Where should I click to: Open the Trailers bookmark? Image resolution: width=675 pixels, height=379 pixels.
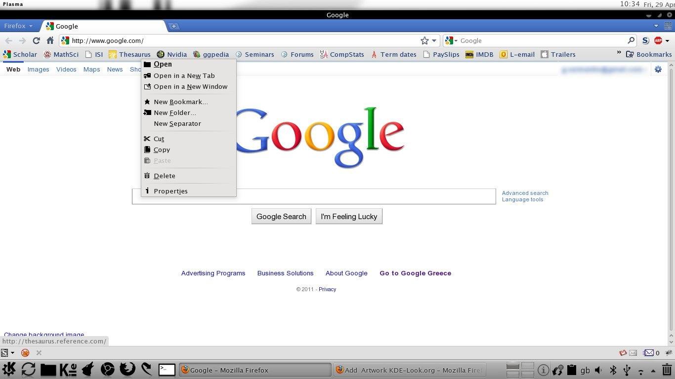click(558, 54)
